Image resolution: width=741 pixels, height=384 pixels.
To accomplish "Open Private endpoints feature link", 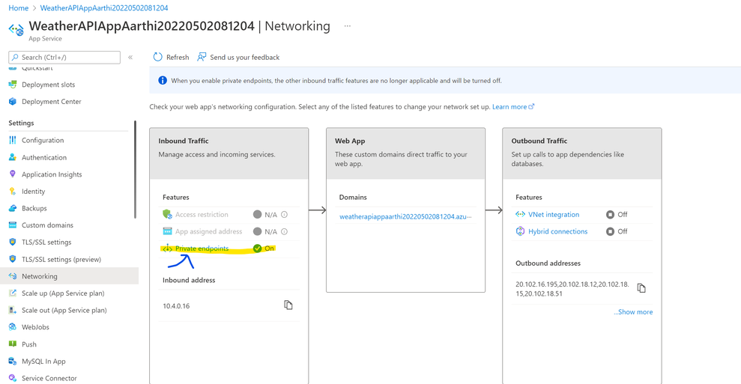I will (202, 249).
